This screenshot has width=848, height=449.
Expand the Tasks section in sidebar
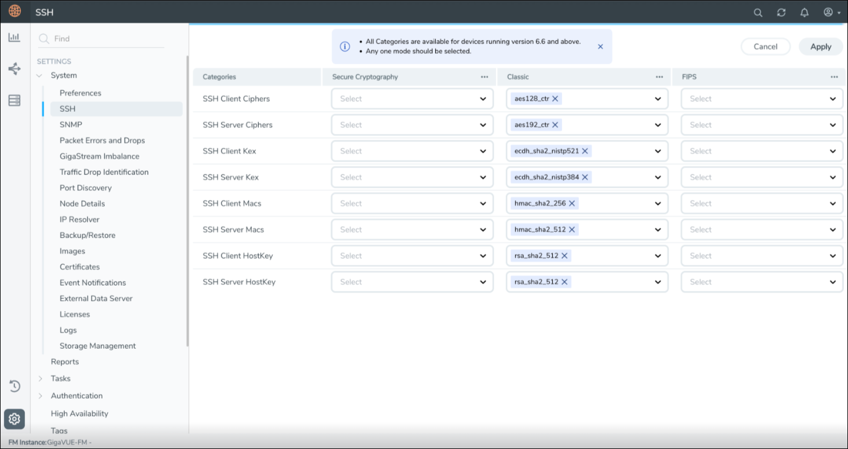tap(41, 378)
